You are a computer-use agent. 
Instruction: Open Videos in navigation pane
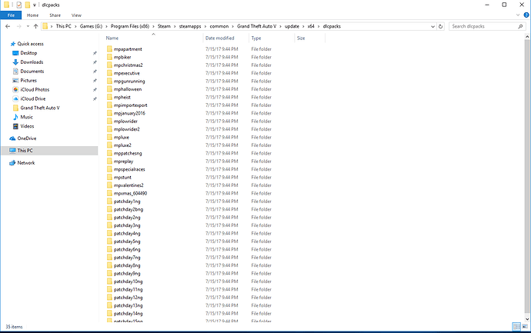[27, 126]
